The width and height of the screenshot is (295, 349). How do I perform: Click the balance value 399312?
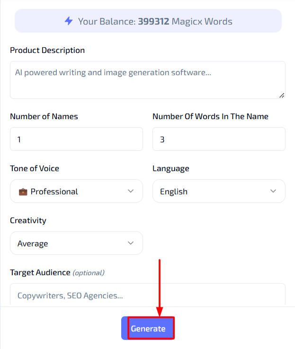point(153,21)
